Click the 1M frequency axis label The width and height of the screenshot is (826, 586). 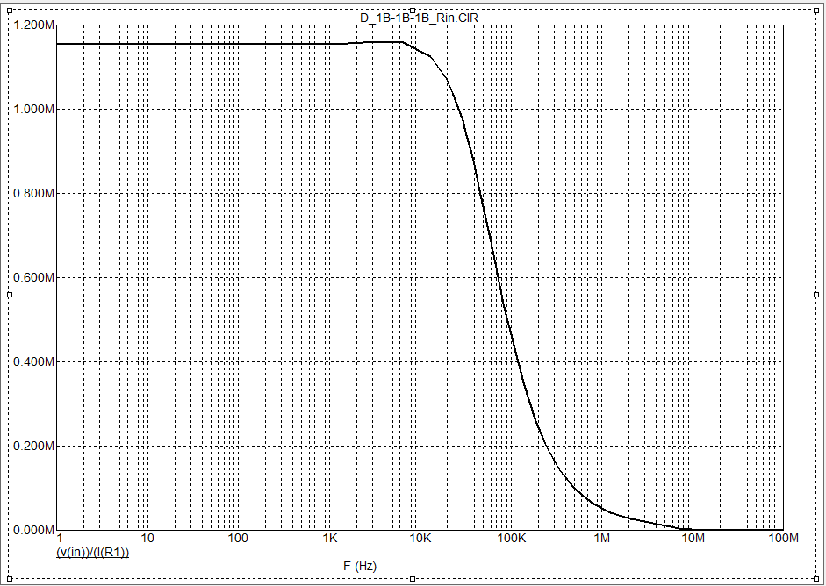tap(601, 538)
